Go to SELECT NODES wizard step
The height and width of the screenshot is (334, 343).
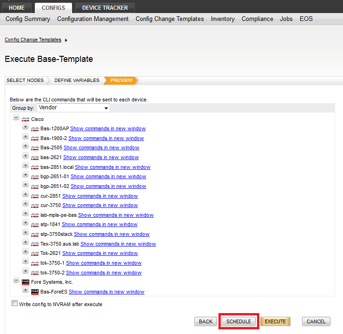point(25,80)
